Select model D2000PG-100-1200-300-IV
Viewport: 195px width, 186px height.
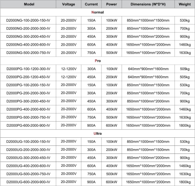(x=28, y=69)
